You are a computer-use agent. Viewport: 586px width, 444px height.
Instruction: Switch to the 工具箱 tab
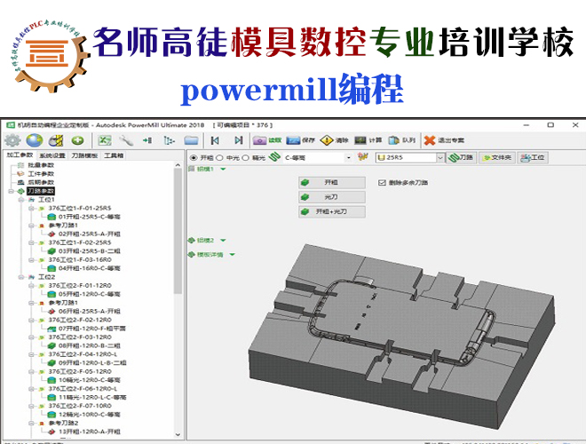(x=114, y=155)
